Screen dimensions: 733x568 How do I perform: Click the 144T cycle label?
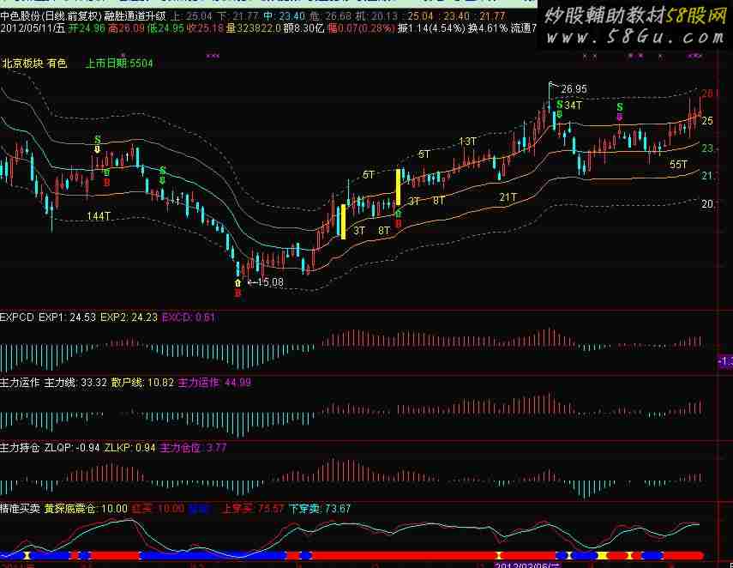click(x=99, y=216)
